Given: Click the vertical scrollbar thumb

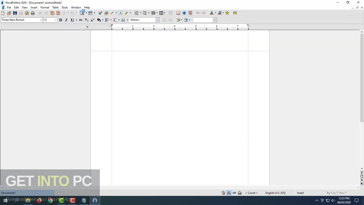Looking at the screenshot, I should click(362, 77).
